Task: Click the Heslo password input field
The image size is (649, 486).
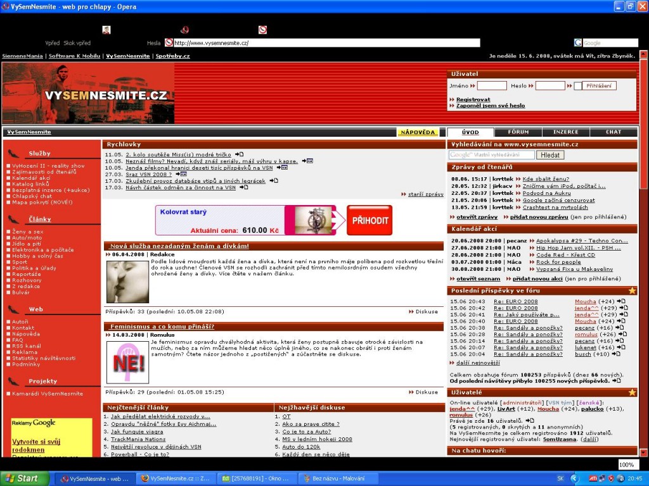Action: tap(550, 86)
